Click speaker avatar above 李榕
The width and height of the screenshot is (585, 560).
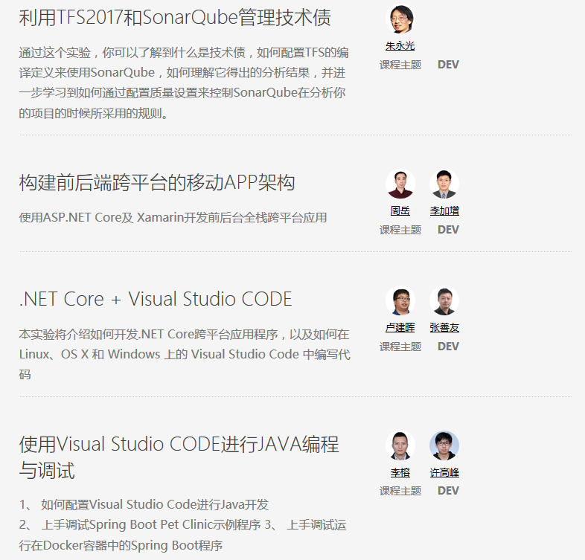(400, 446)
